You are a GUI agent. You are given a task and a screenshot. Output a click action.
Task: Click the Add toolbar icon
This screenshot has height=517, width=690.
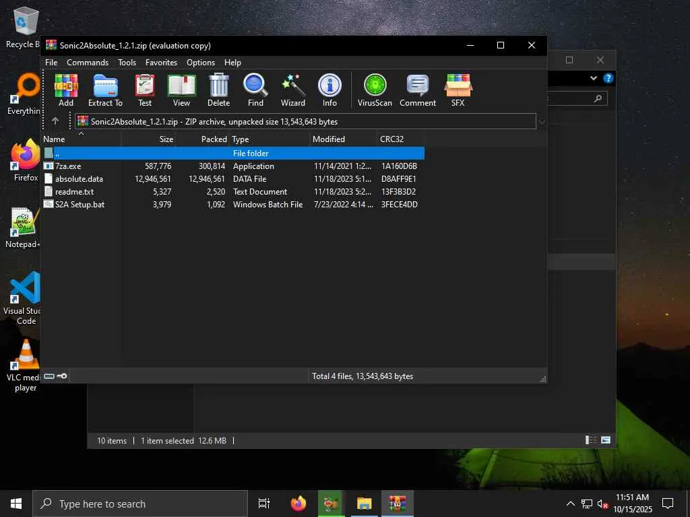point(66,90)
